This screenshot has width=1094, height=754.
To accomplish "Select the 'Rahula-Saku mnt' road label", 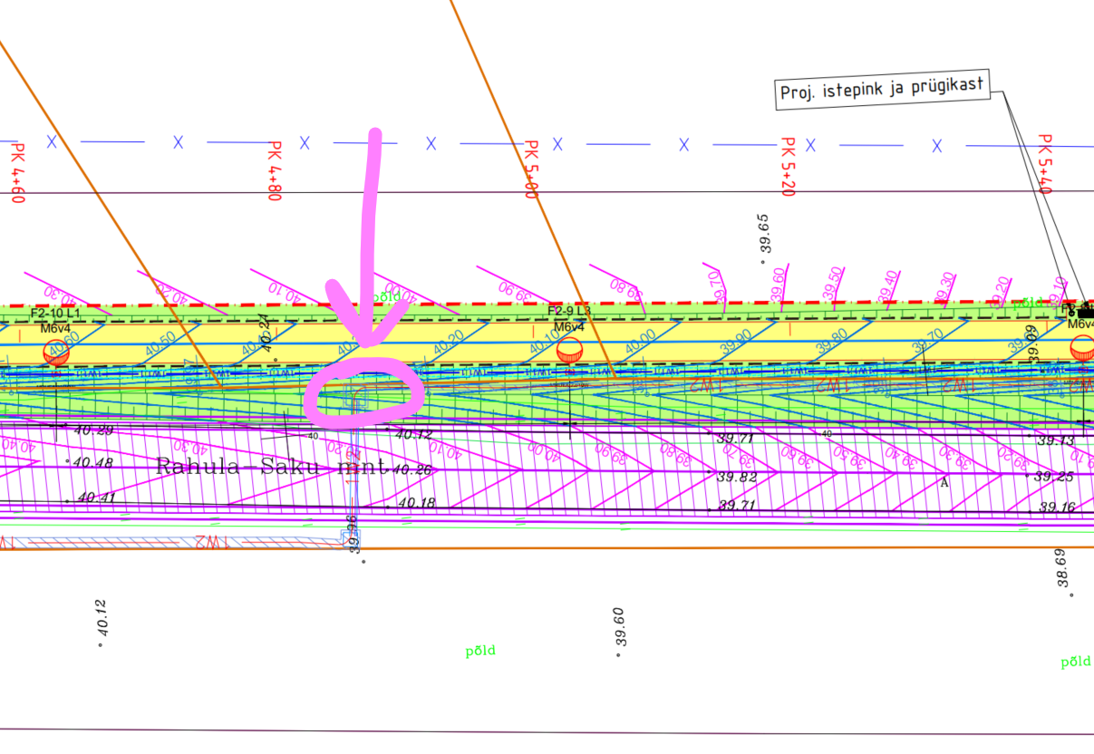I will [x=270, y=467].
